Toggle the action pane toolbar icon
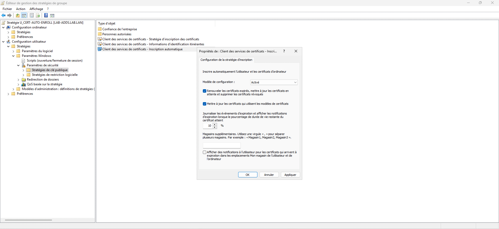Image resolution: width=499 pixels, height=229 pixels. [52, 16]
